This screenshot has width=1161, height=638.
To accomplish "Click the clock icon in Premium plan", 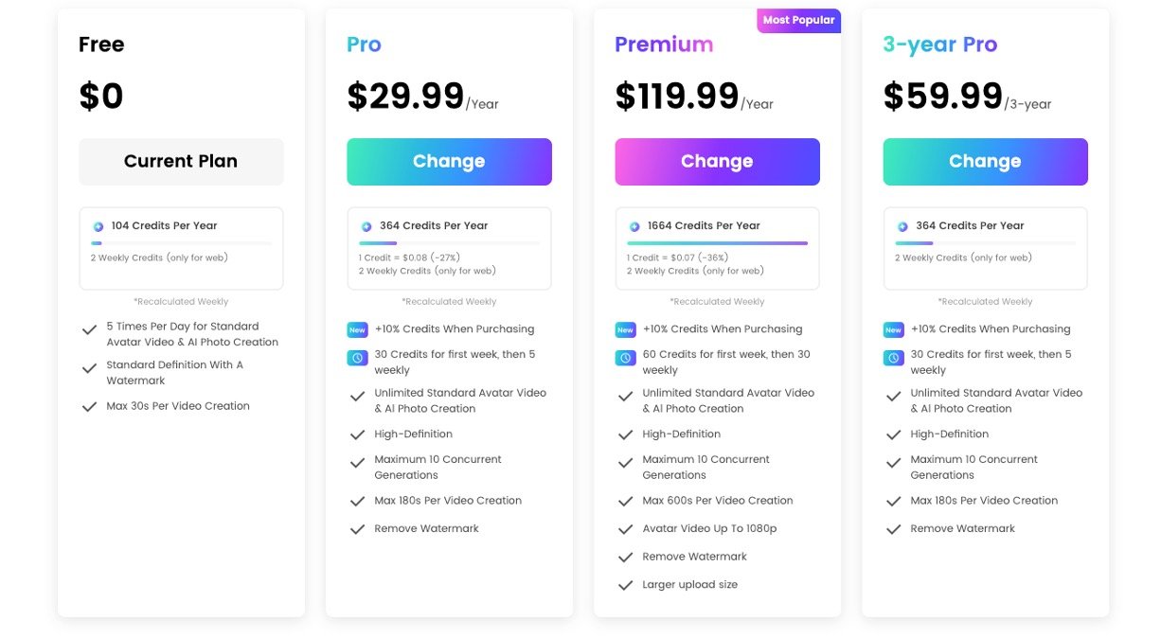I will [625, 358].
